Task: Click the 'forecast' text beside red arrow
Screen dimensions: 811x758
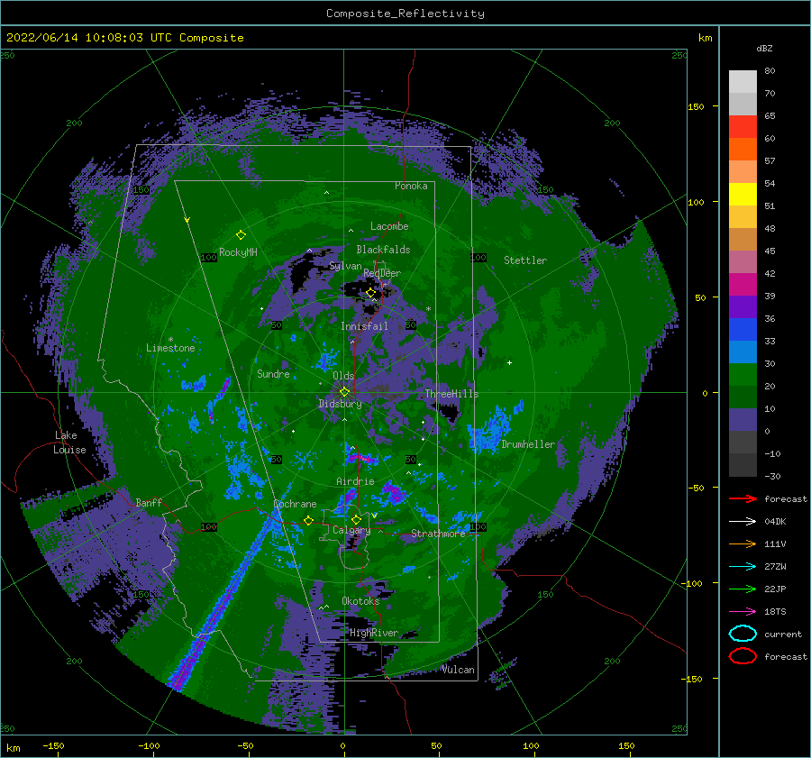Action: coord(786,498)
